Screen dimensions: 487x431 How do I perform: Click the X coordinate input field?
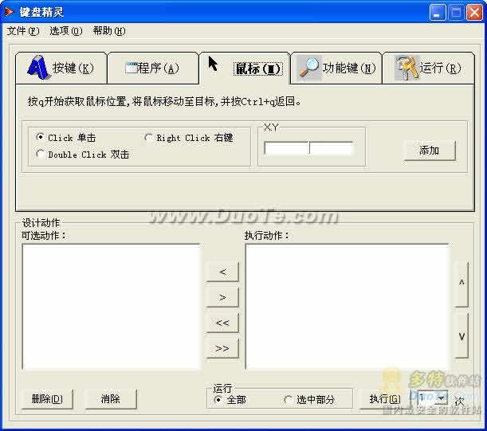click(x=286, y=148)
